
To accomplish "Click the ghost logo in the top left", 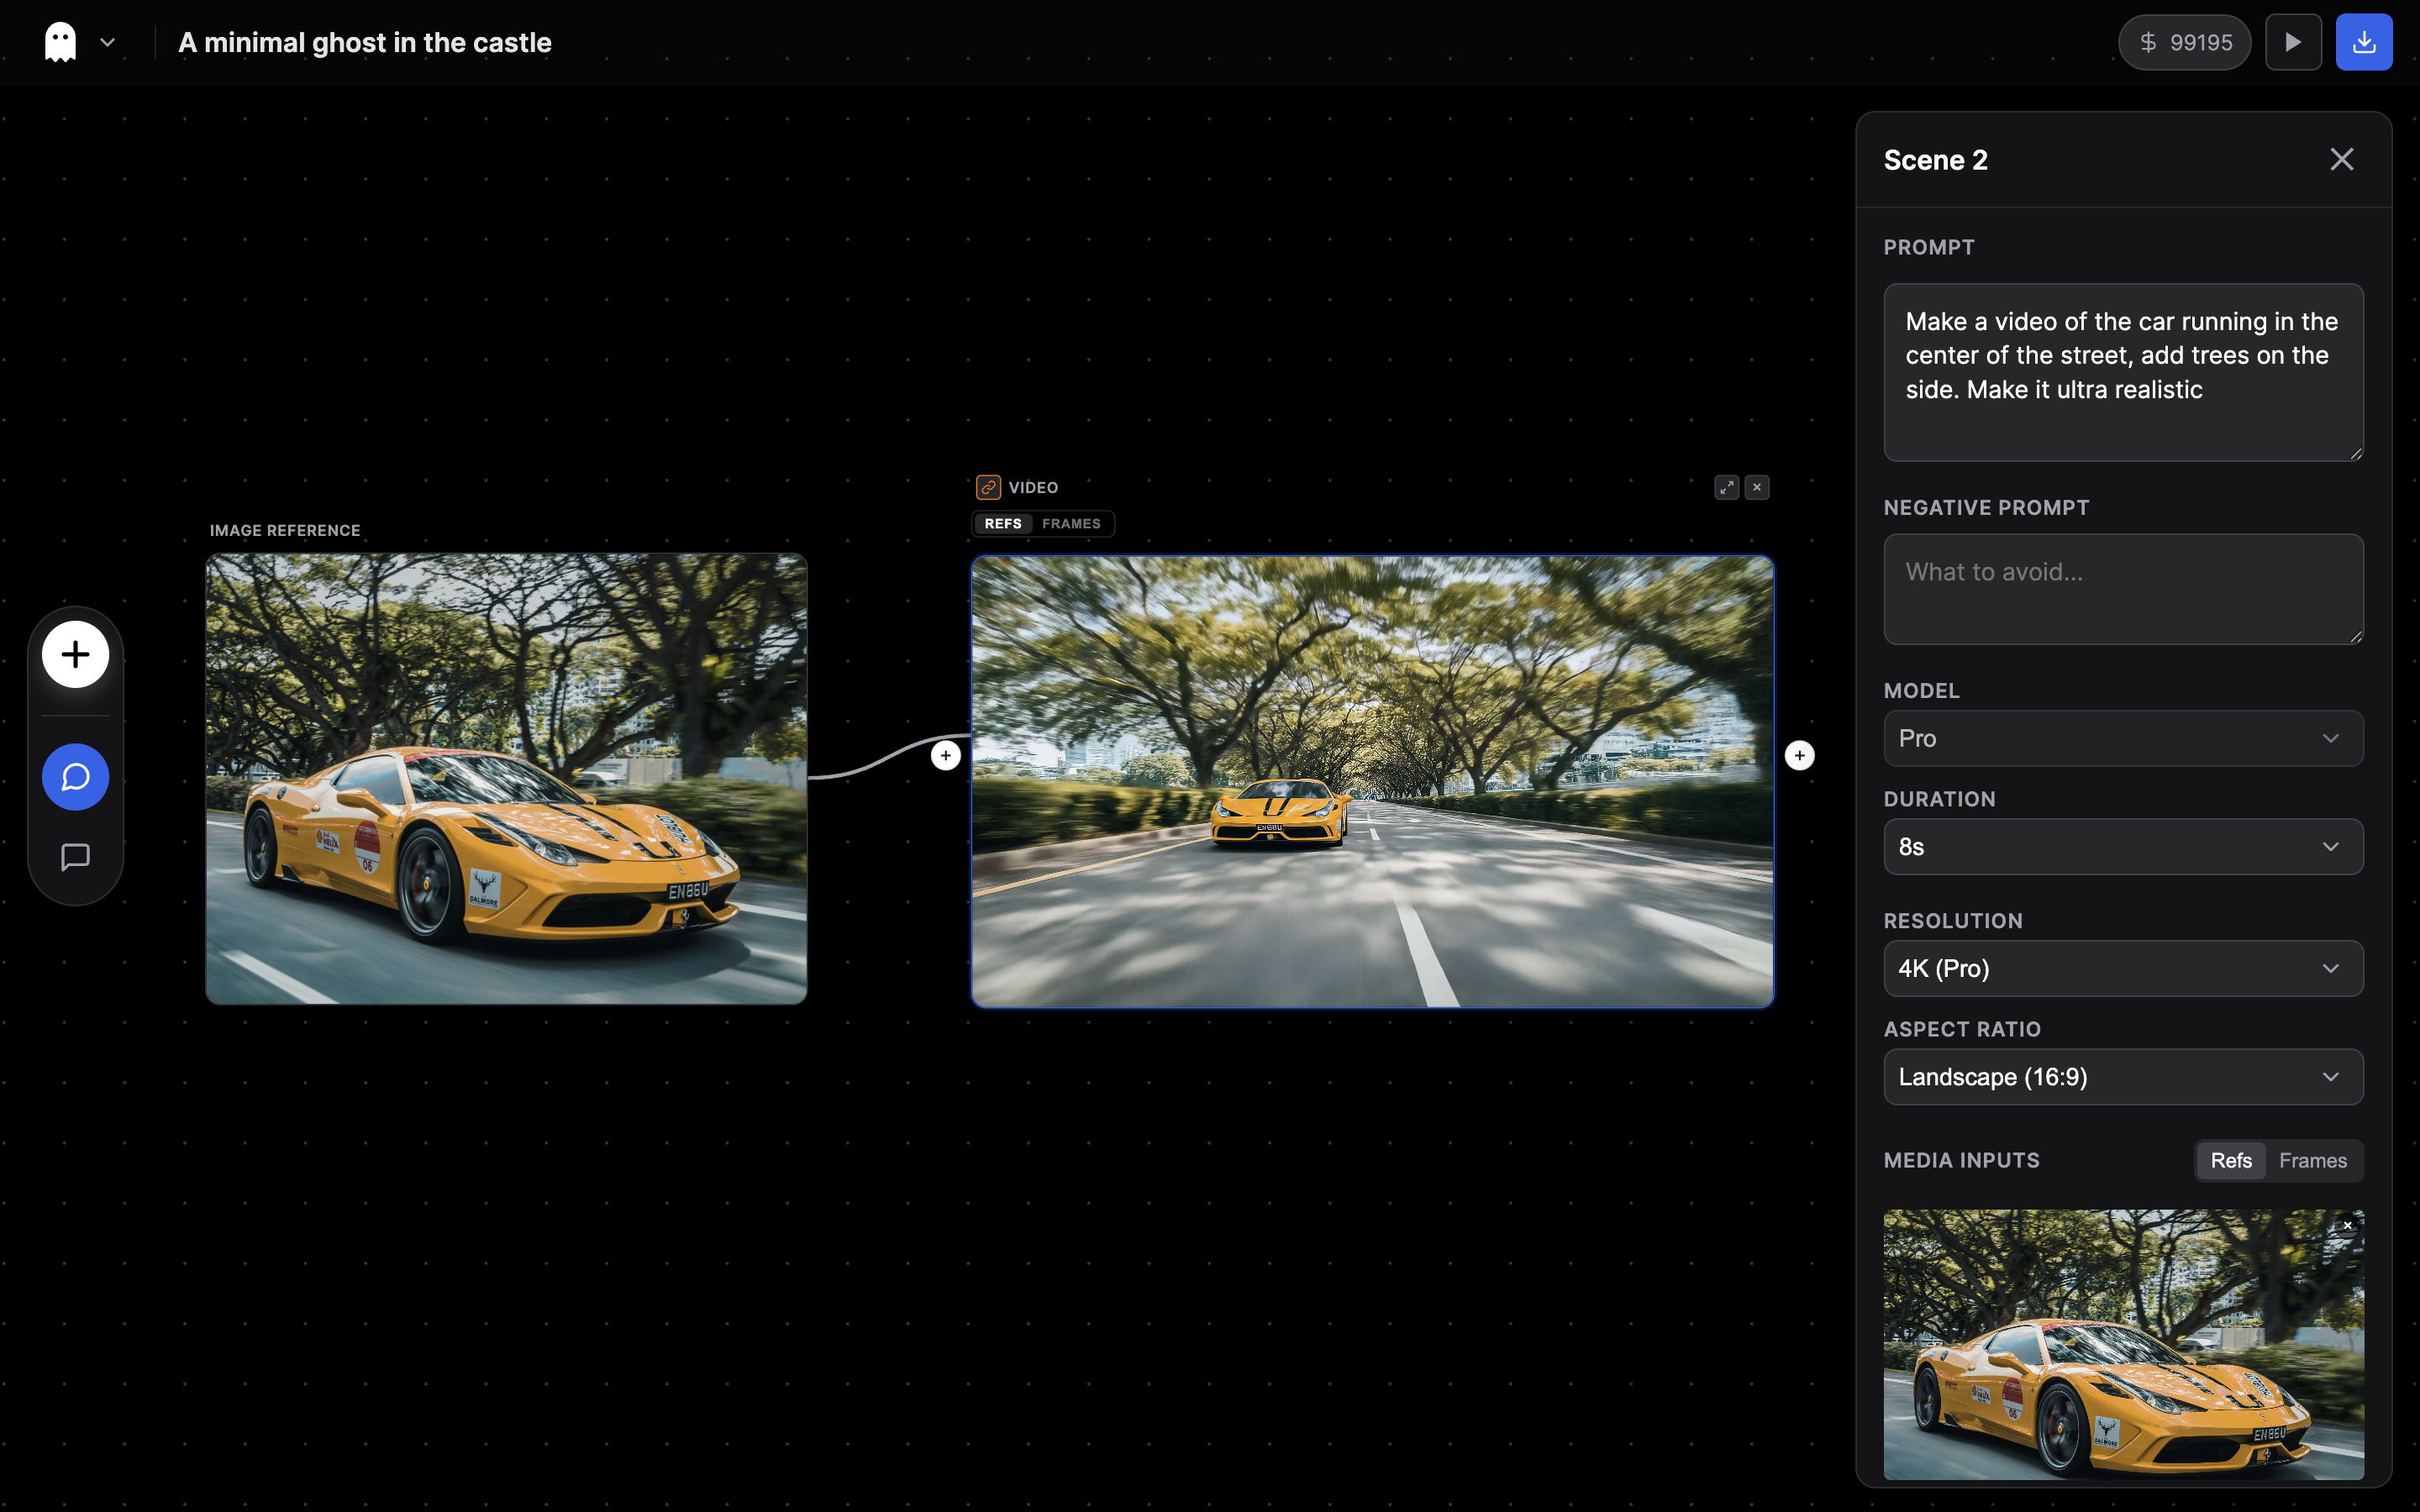I will 59,41.
